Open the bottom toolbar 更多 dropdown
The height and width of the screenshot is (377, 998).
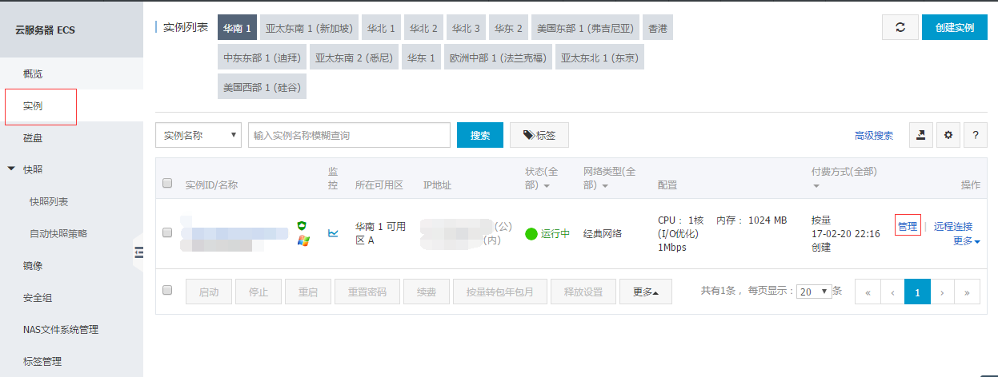pos(646,292)
